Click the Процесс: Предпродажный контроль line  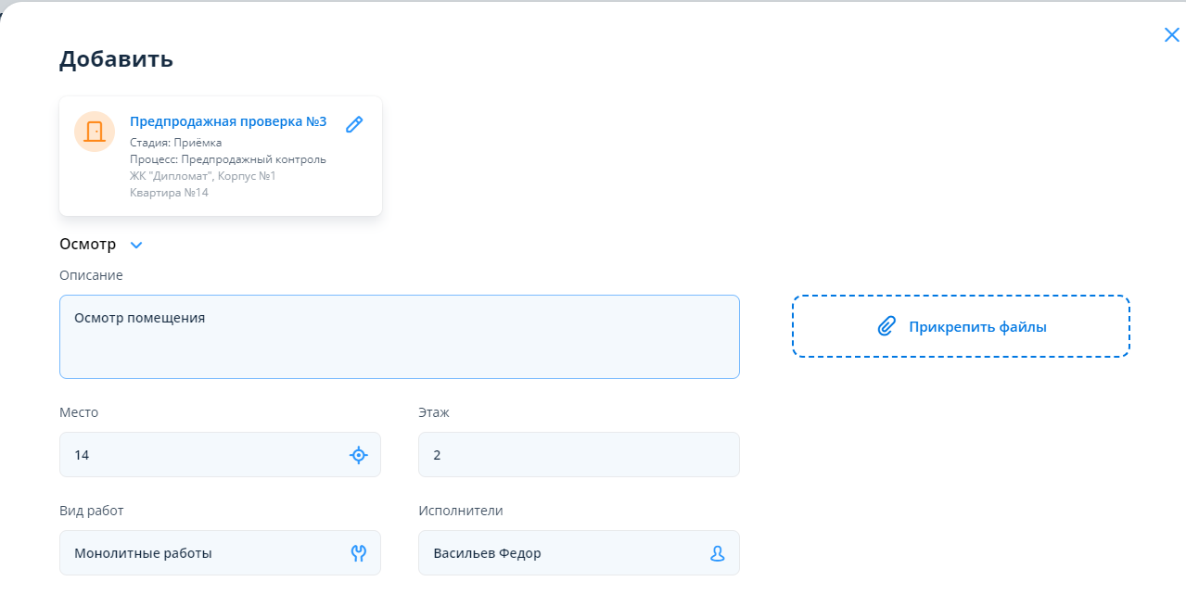[227, 159]
